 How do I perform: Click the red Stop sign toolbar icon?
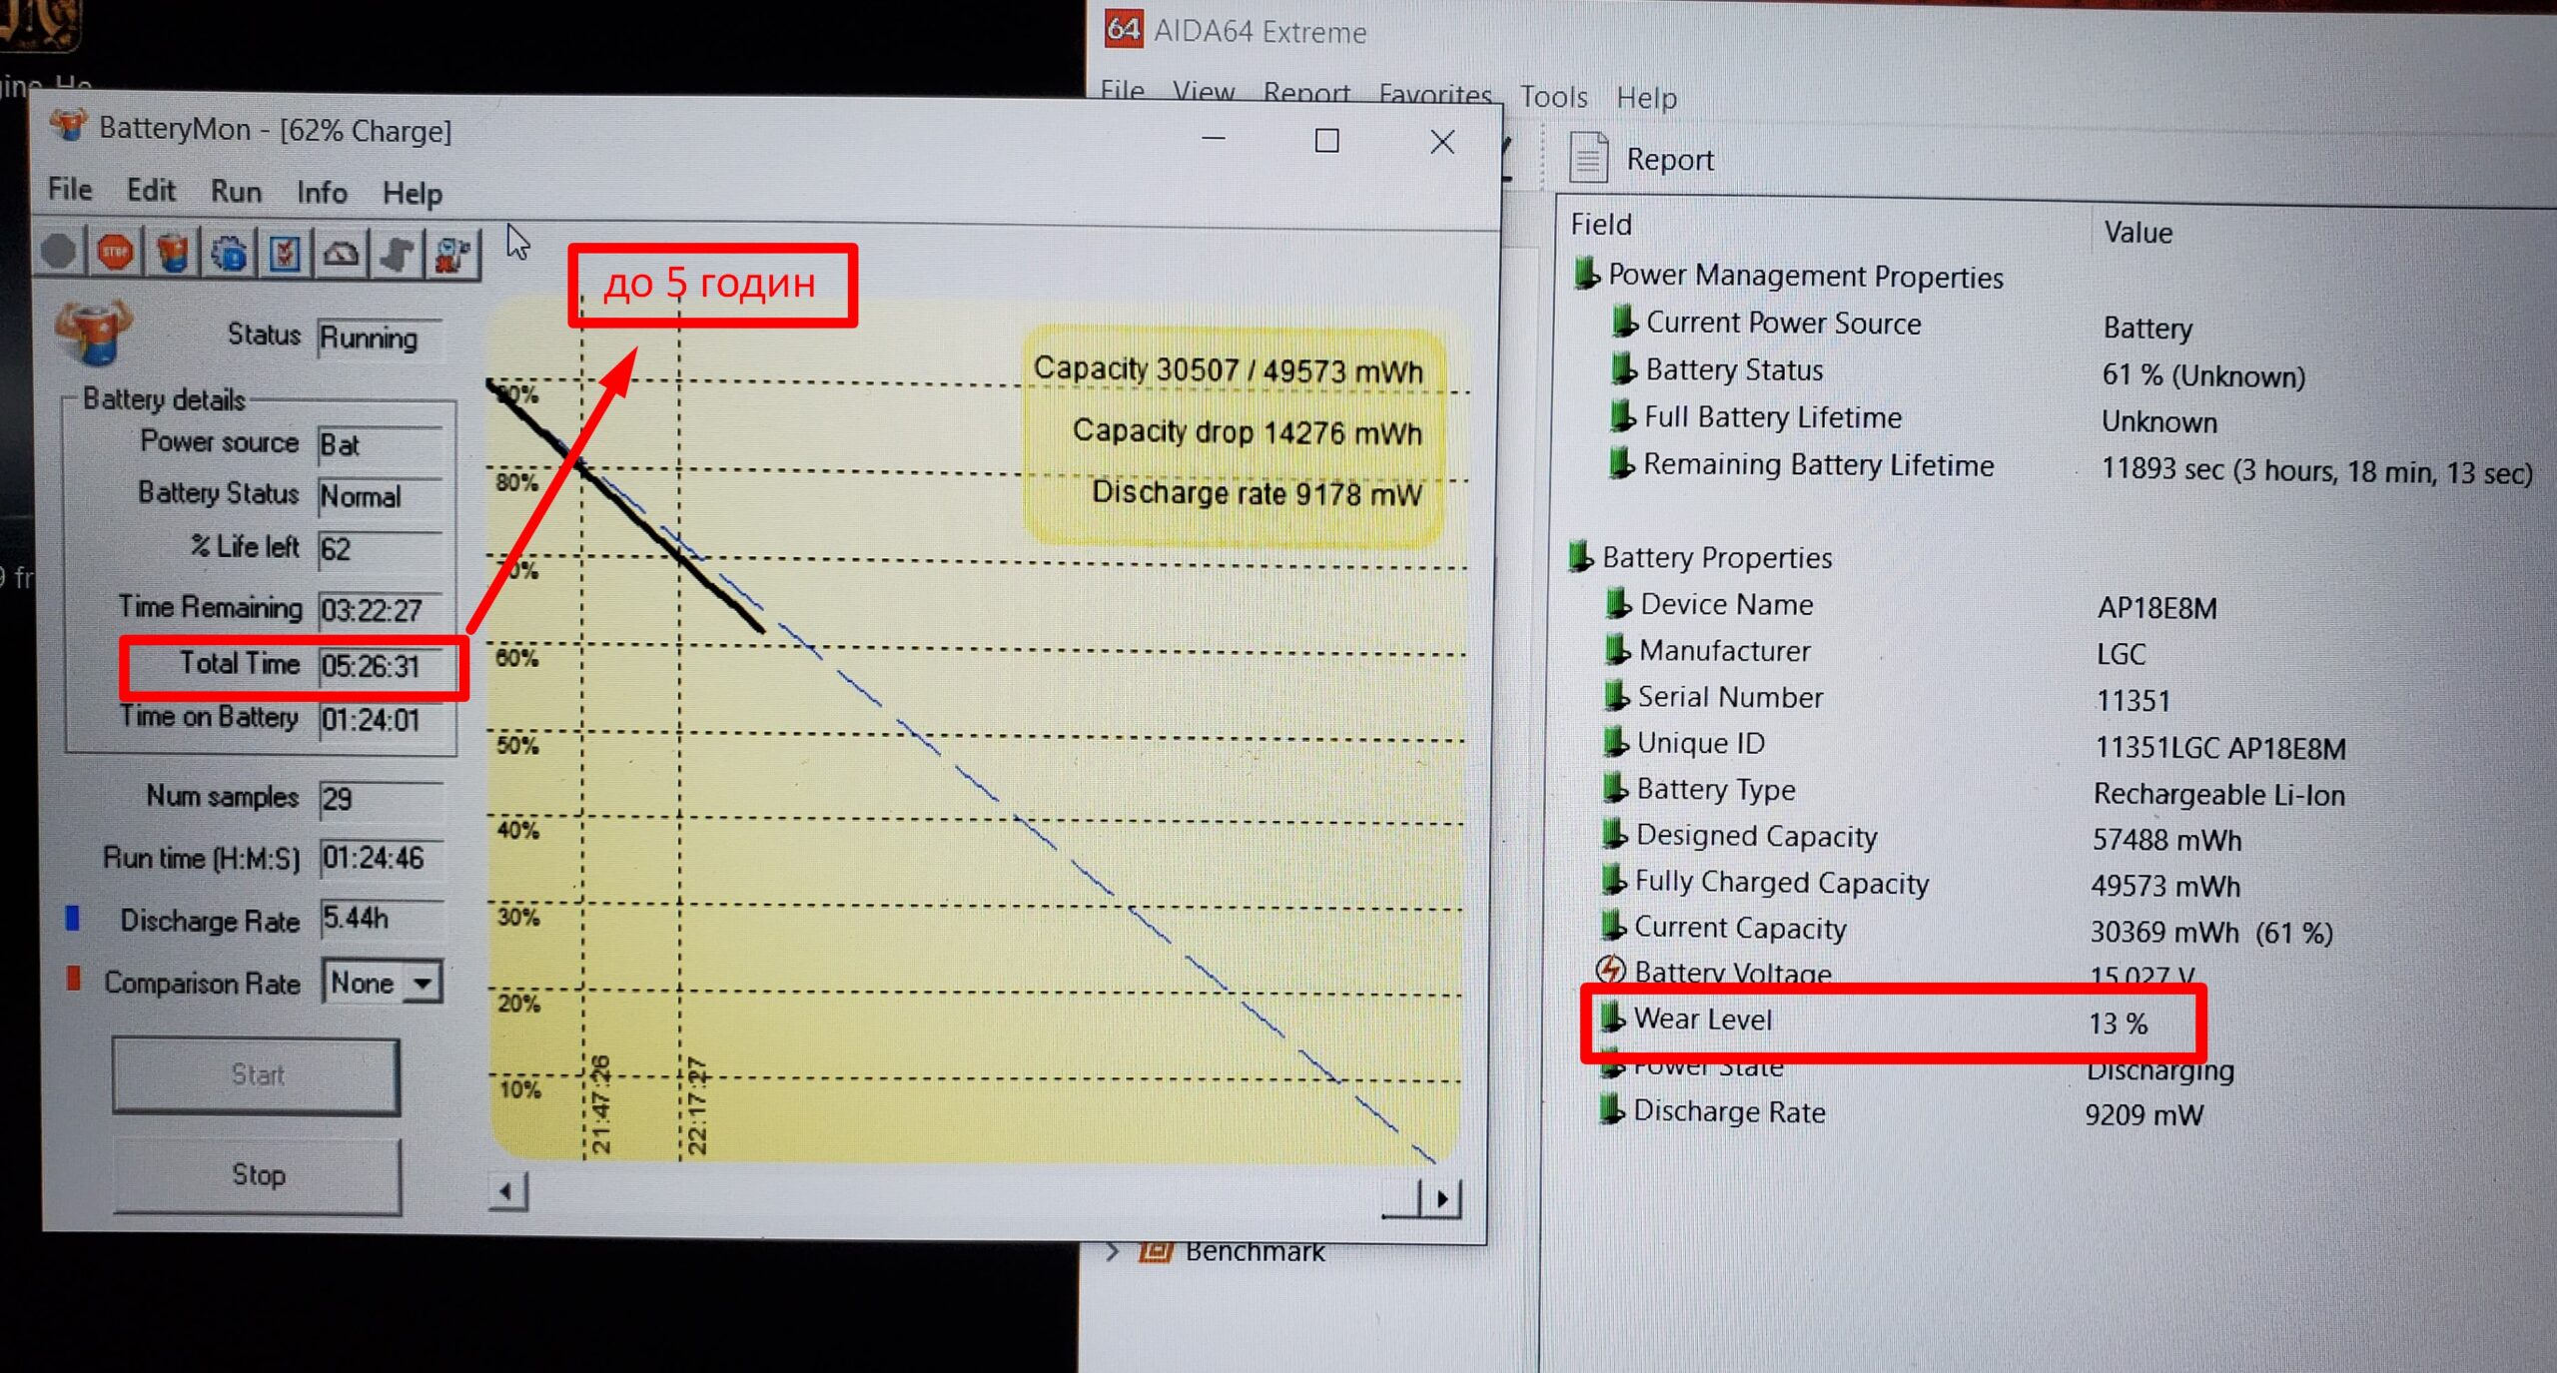116,253
